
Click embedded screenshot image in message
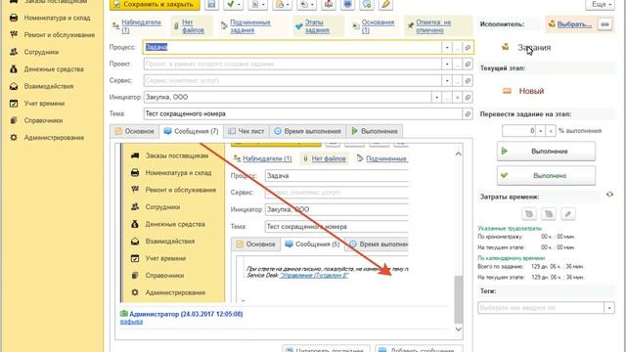coord(265,223)
